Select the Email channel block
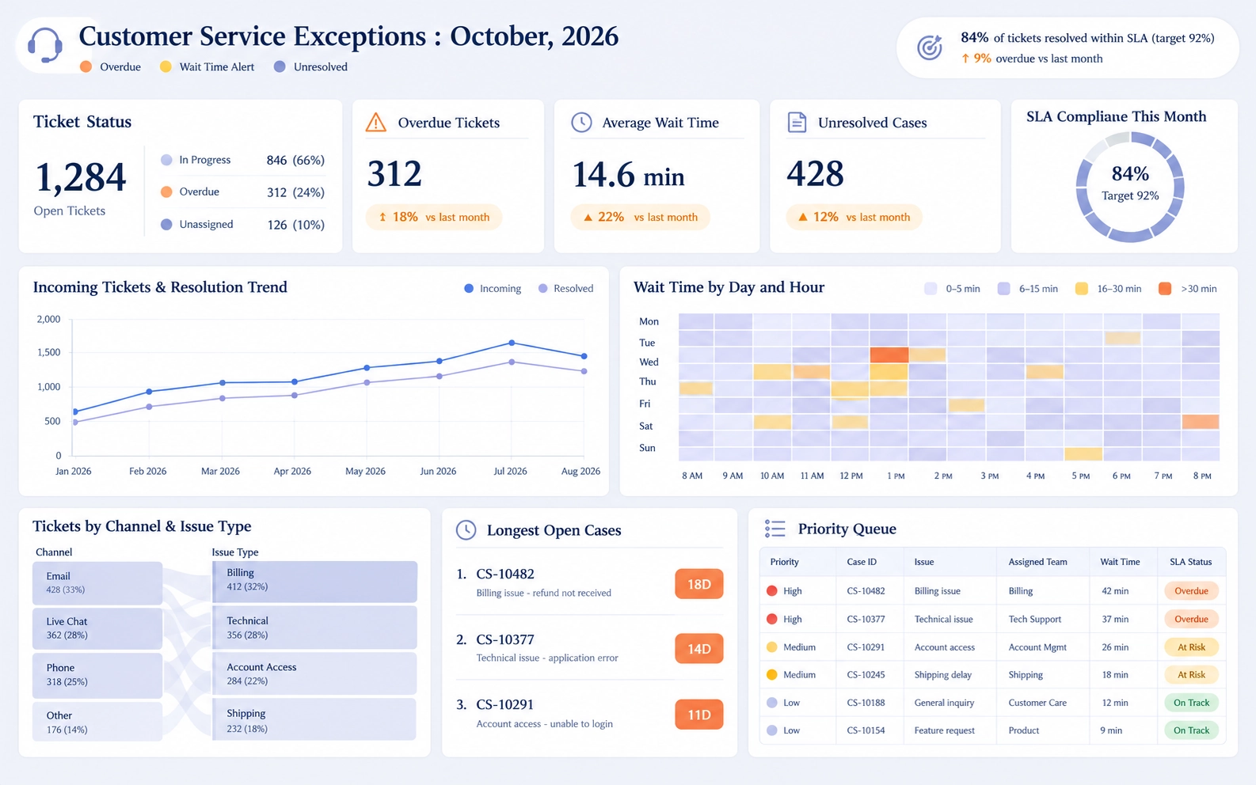 (97, 583)
